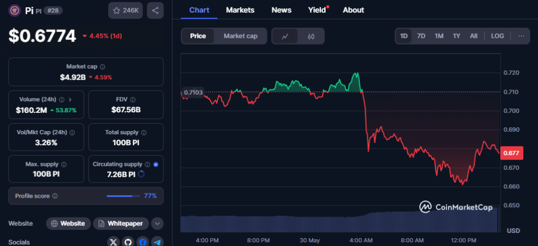Click the verified circulating supply badge

[156, 165]
